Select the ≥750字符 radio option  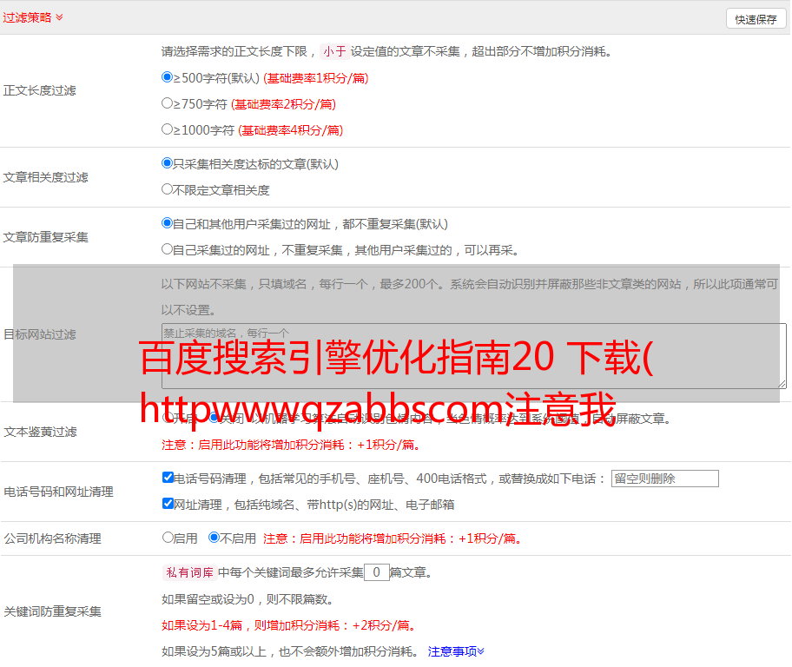tap(168, 103)
